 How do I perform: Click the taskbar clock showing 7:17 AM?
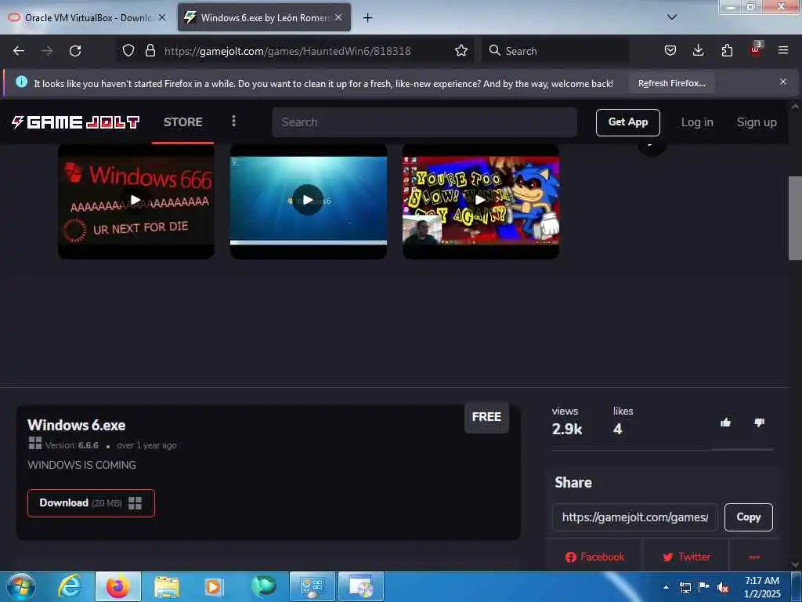762,587
